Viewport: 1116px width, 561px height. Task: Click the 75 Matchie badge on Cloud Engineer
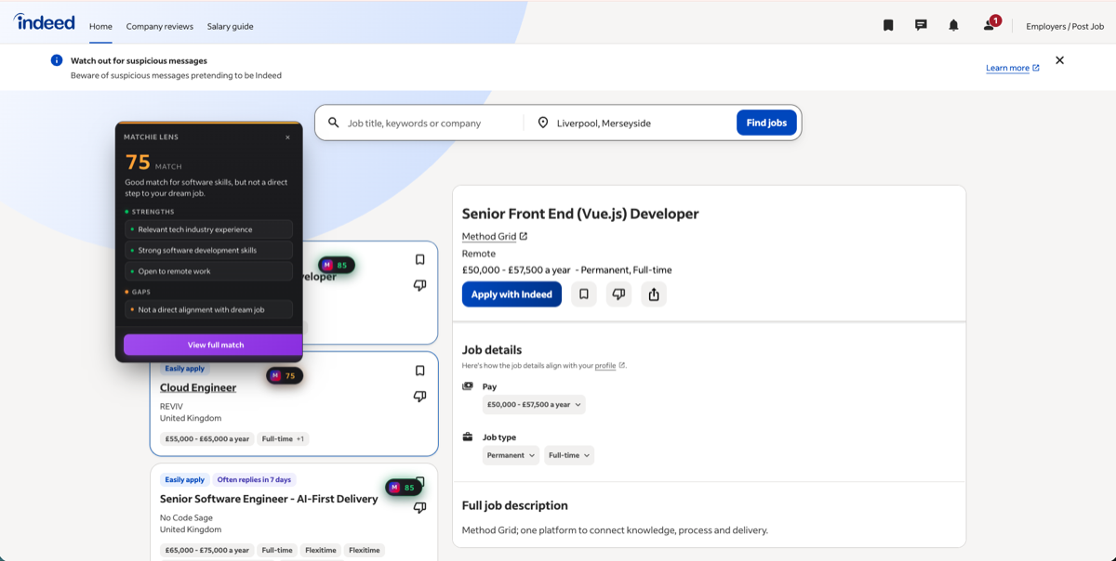[x=285, y=376]
